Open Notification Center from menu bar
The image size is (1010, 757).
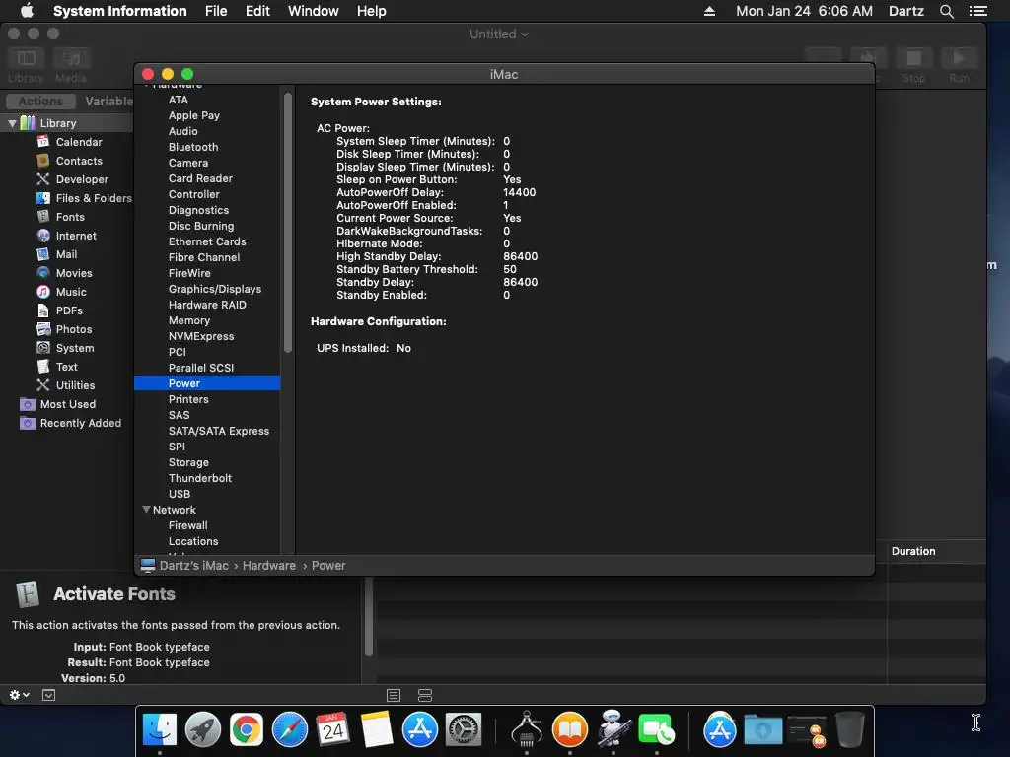coord(977,11)
